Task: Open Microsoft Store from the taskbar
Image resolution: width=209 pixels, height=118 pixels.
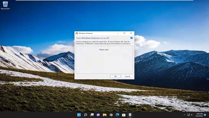Action: (124, 115)
